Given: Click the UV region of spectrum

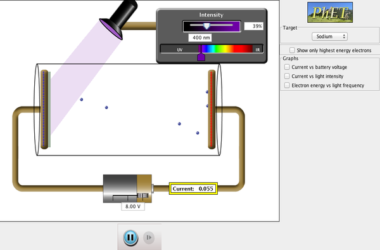Looking at the screenshot, I should 180,49.
